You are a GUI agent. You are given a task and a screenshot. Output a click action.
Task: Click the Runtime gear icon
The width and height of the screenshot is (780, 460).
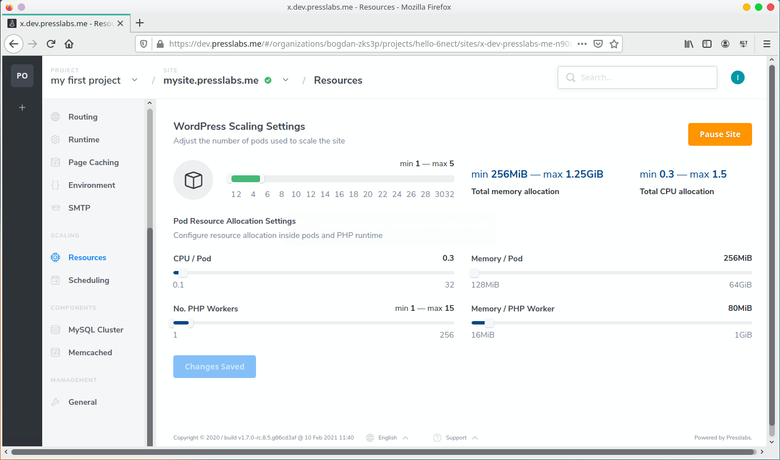point(55,139)
